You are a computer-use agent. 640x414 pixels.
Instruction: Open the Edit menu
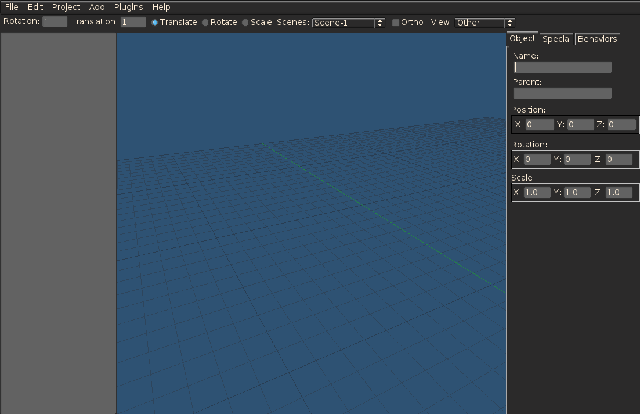35,7
